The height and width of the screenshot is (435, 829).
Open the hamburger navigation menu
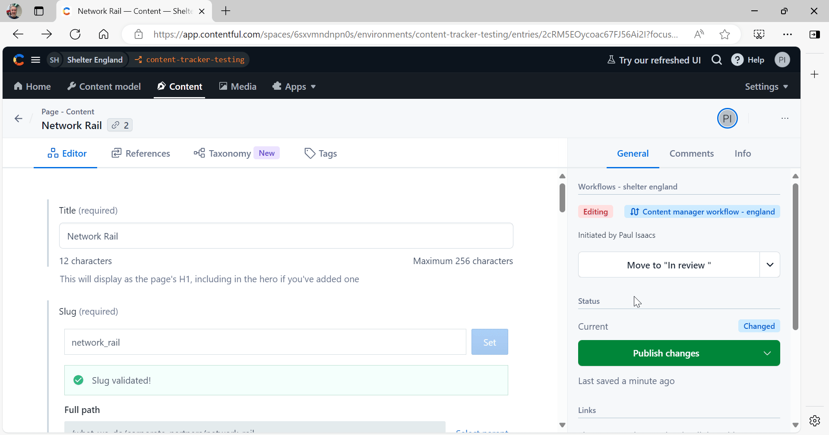coord(36,60)
